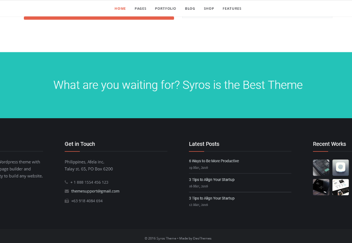Click the address Philippines, Afela inc.
Image resolution: width=352 pixels, height=243 pixels.
coord(84,162)
